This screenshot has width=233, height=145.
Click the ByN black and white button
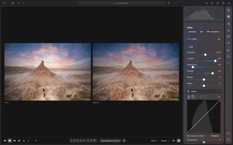pyautogui.click(x=201, y=32)
